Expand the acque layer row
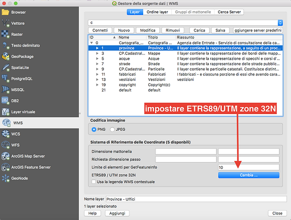The height and width of the screenshot is (220, 291). (97, 59)
